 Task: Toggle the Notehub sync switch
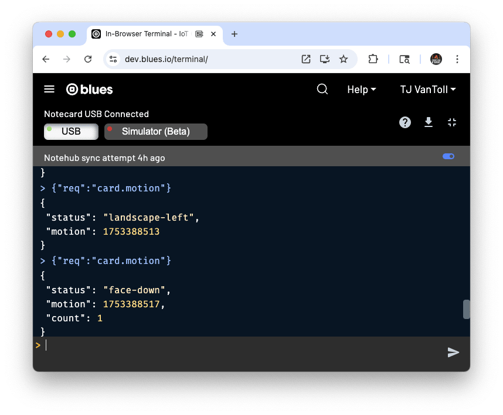click(x=448, y=156)
